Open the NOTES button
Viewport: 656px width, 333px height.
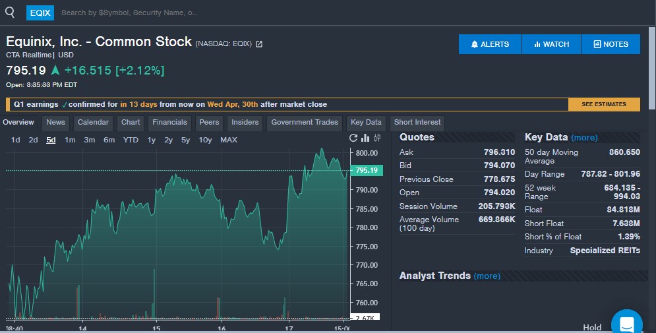click(x=611, y=44)
